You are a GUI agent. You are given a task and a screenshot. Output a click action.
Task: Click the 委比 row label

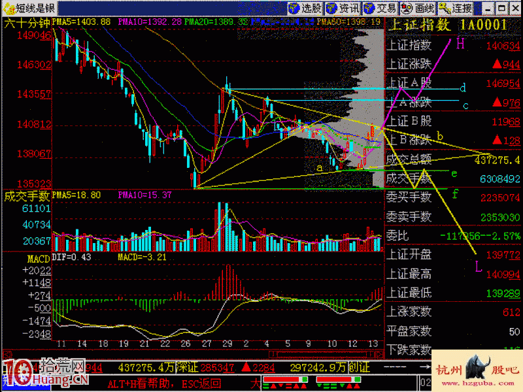point(397,236)
